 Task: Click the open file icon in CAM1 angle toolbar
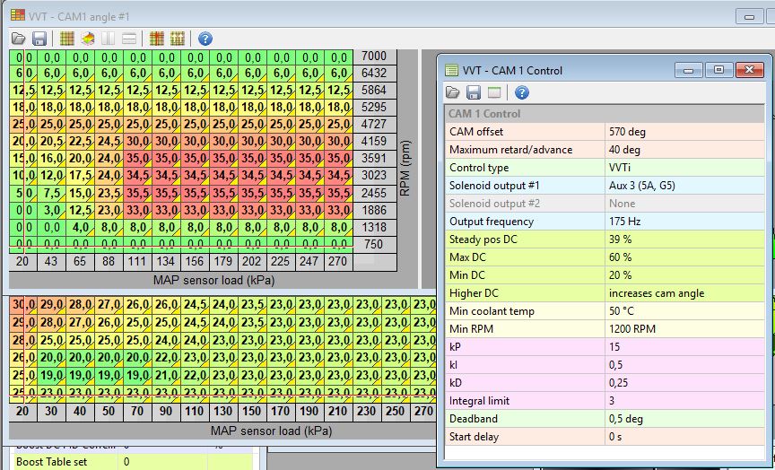point(19,39)
